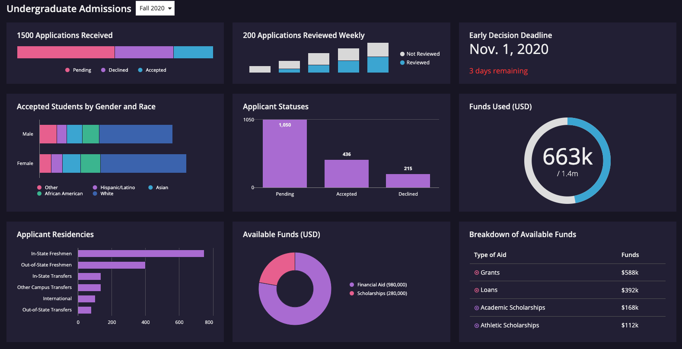Image resolution: width=682 pixels, height=349 pixels.
Task: Click the Pending legend dot under Applications Received
Action: pyautogui.click(x=67, y=70)
